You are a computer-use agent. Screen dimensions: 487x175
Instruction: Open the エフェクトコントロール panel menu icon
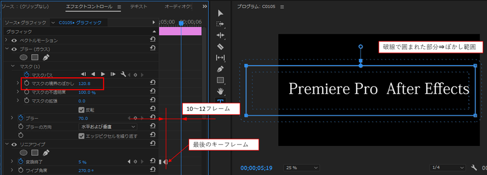click(x=119, y=6)
